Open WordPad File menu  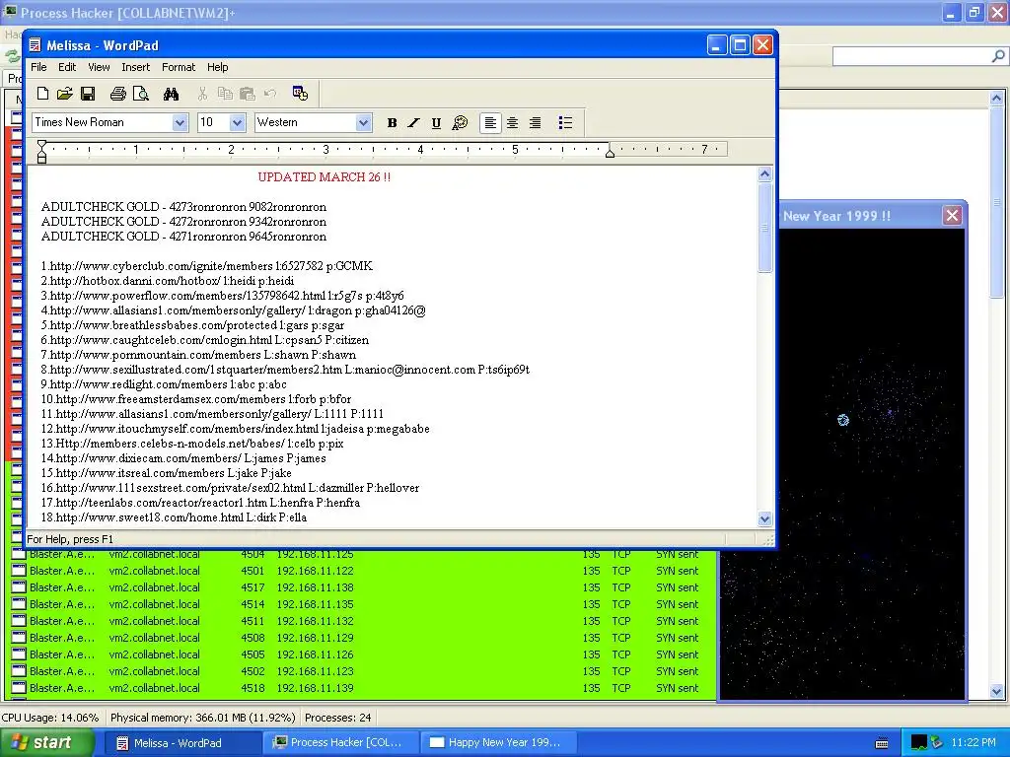point(38,67)
